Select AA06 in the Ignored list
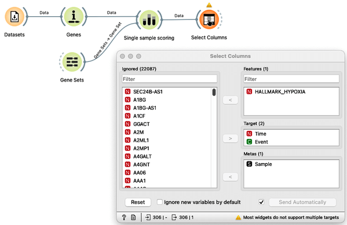 click(167, 172)
